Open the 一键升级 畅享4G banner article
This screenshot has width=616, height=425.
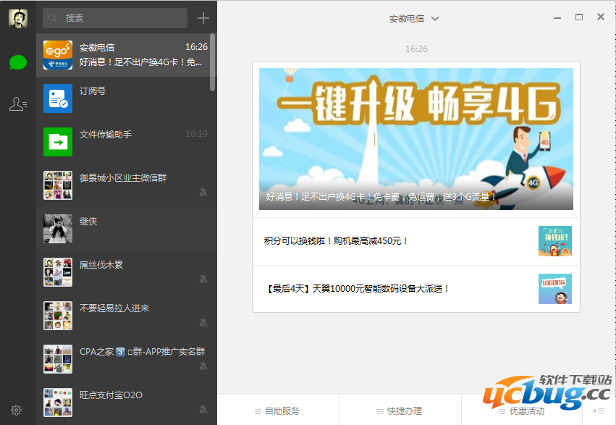coord(416,139)
